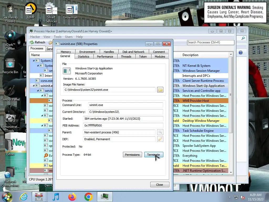The width and height of the screenshot is (269, 202).
Task: Launch Internet Explorer from the taskbar
Action: click(x=23, y=197)
